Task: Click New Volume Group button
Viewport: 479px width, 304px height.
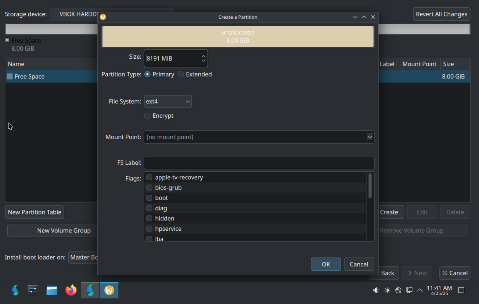Action: click(53, 230)
